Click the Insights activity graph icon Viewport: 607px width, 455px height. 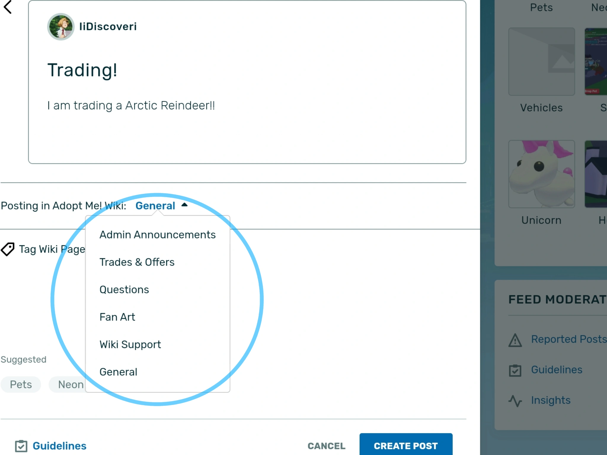(x=515, y=401)
